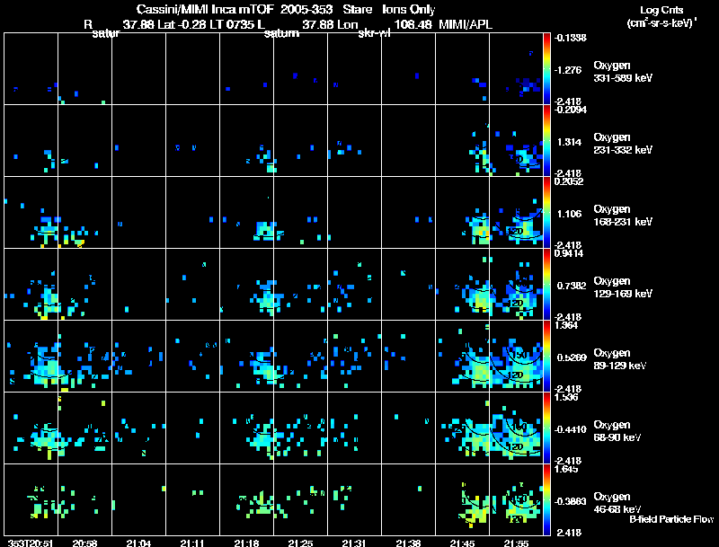Click the 'Oxygen 129-169 keV' row label
The height and width of the screenshot is (547, 719).
pyautogui.click(x=623, y=287)
